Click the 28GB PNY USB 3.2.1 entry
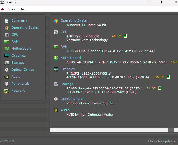Image resolution: width=178 pixels, height=145 pixels. point(101,92)
